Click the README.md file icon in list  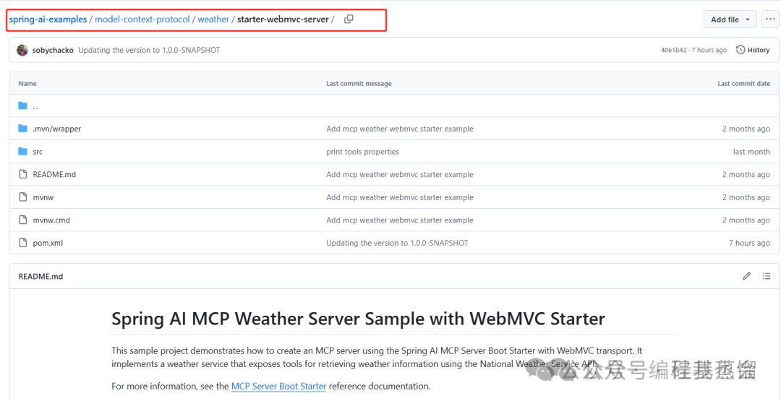[x=22, y=175]
